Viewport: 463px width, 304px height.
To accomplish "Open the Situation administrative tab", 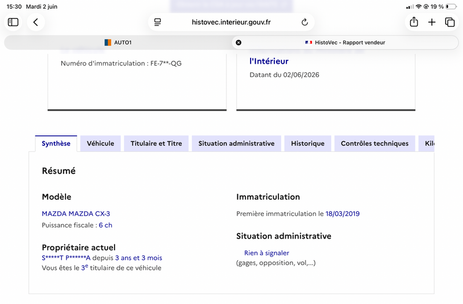I will tap(237, 144).
